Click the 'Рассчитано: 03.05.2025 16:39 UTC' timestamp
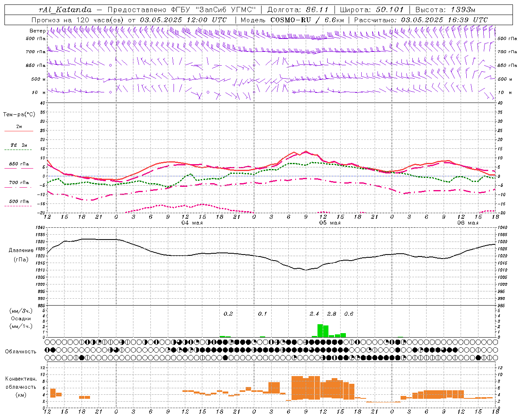 point(421,20)
